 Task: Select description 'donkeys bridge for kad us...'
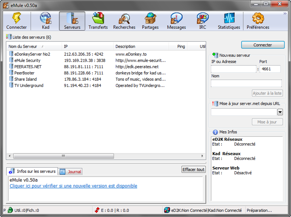coord(140,73)
